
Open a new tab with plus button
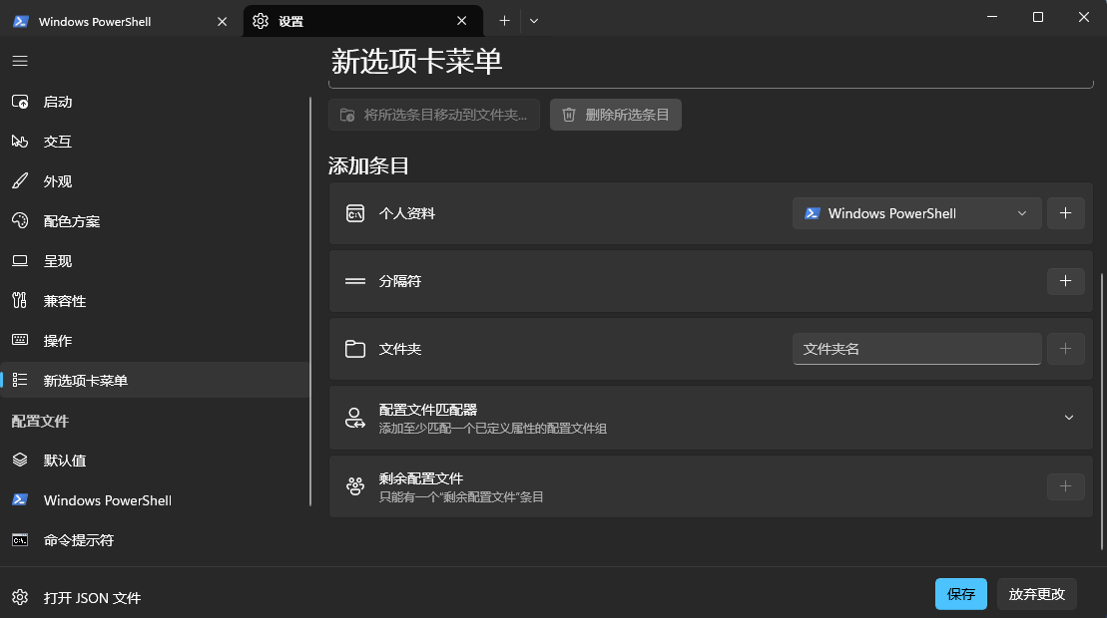(504, 21)
